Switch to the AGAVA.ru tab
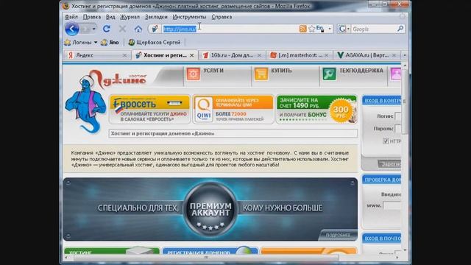The width and height of the screenshot is (471, 265). coord(366,56)
